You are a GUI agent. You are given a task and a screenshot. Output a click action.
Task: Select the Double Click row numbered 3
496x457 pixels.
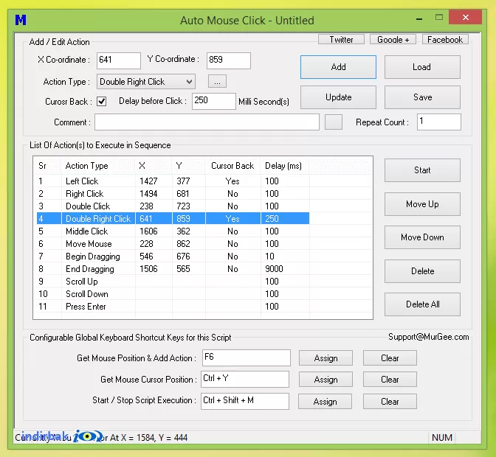click(173, 206)
